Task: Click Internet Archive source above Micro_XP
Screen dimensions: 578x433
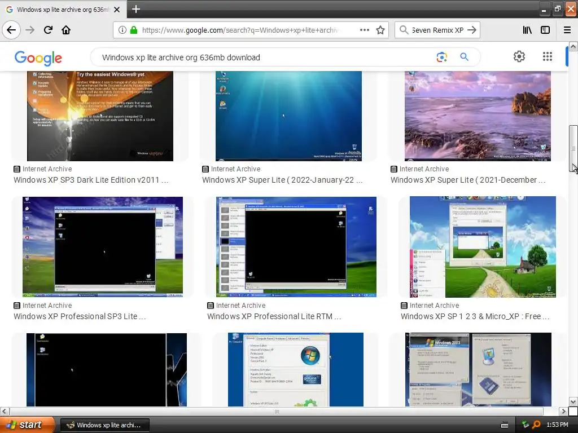Action: pyautogui.click(x=430, y=305)
